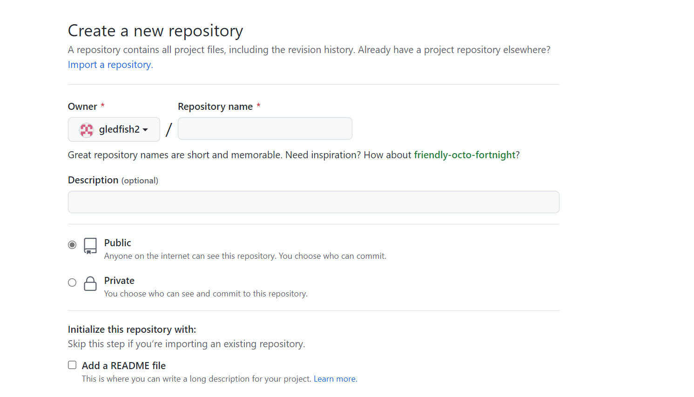Click the Import a repository link

110,65
